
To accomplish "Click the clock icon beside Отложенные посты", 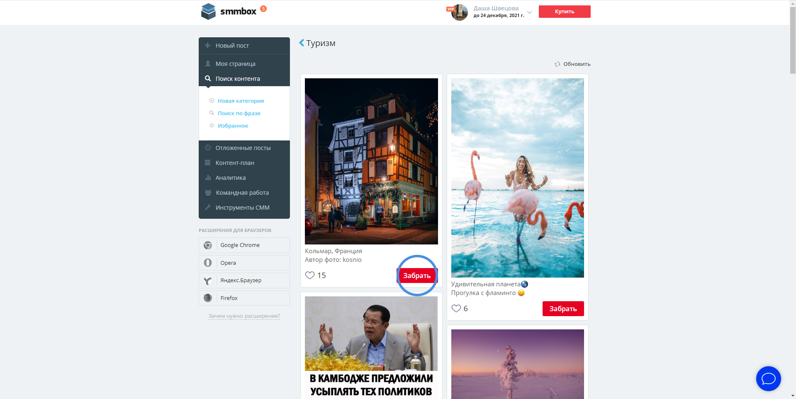I will pyautogui.click(x=208, y=148).
